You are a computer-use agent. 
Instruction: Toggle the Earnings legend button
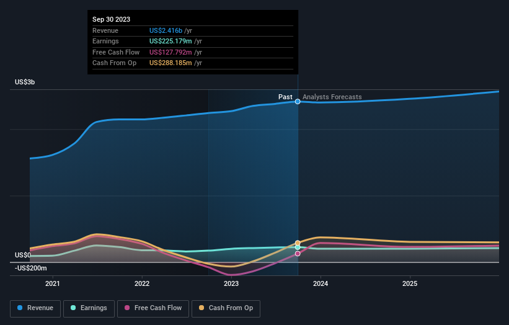tap(89, 308)
